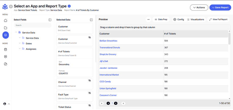Open the BetSan Smoothies customer link

point(108,41)
